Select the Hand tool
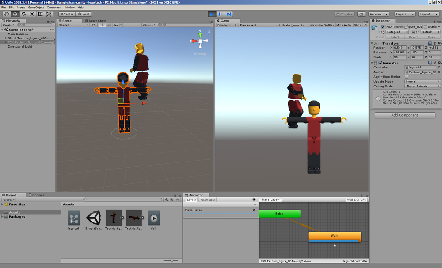 pyautogui.click(x=7, y=14)
